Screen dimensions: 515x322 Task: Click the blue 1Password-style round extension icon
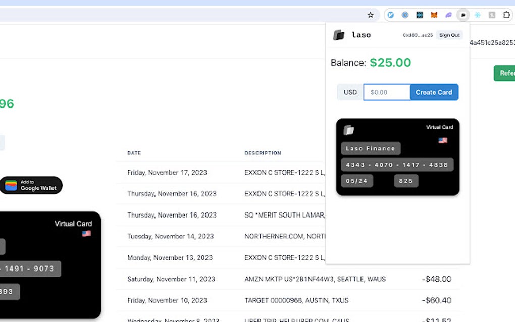[x=405, y=15]
